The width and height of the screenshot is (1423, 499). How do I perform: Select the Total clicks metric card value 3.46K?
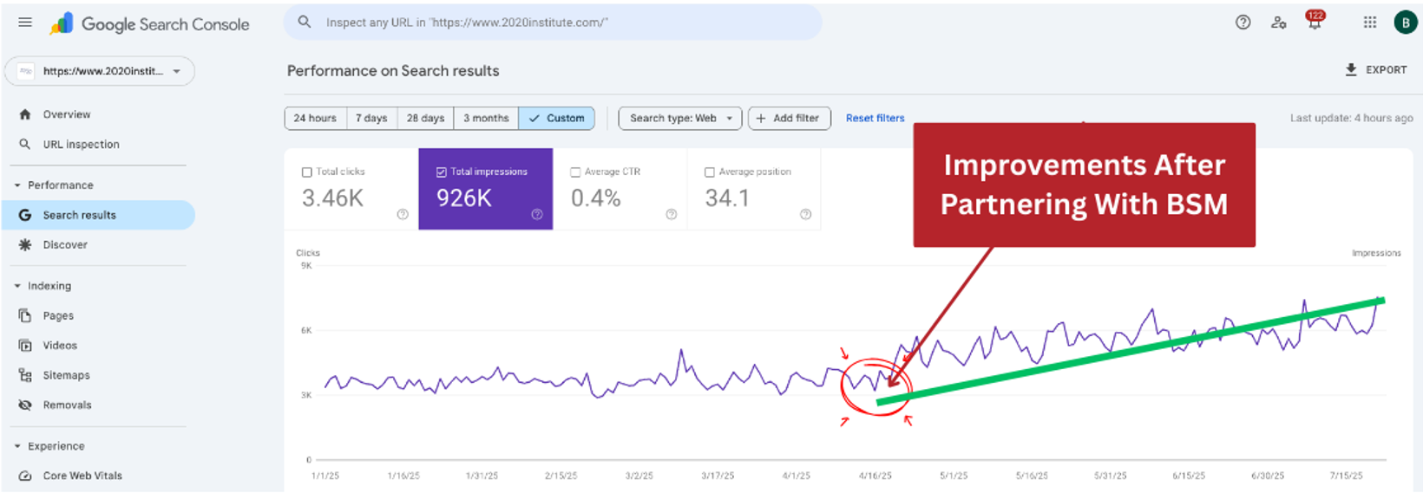pyautogui.click(x=332, y=198)
